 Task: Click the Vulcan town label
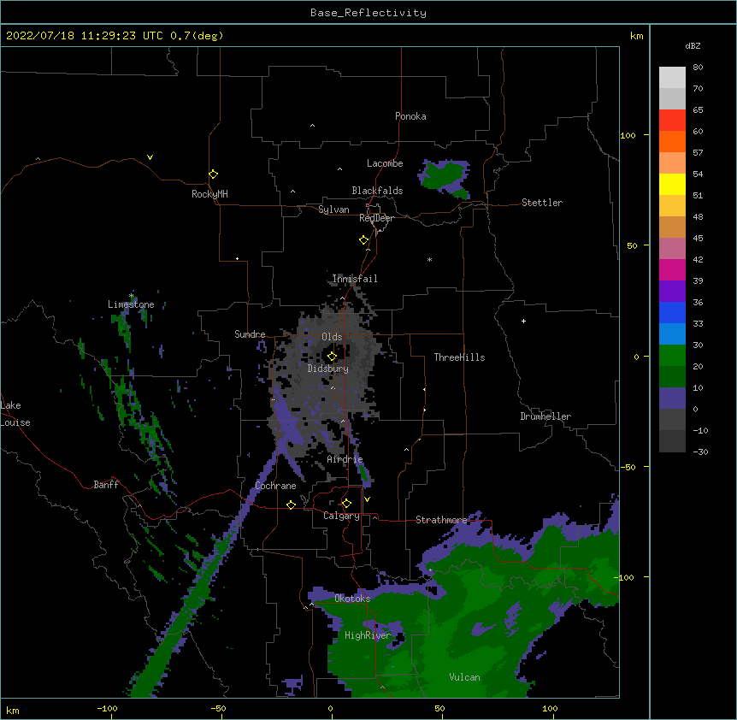[464, 677]
